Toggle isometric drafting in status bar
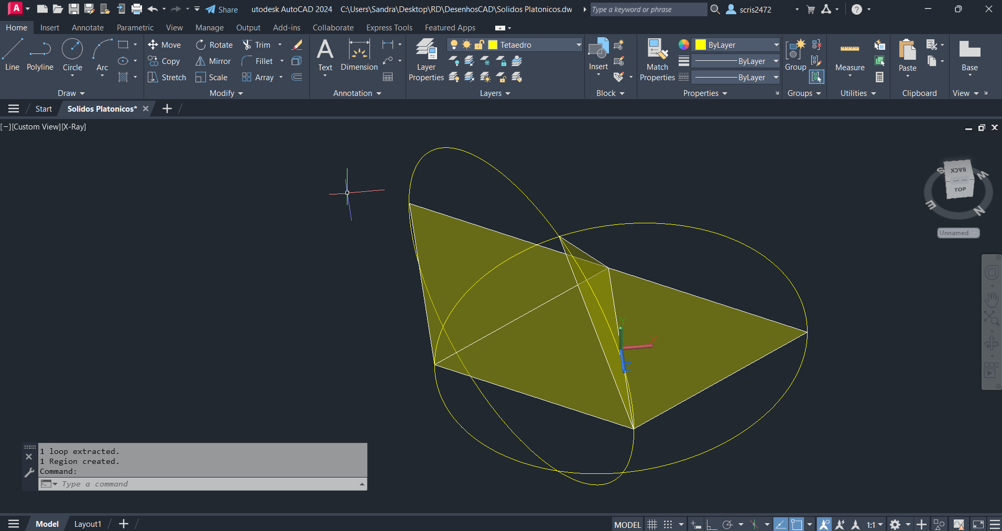1002x531 pixels. coord(754,524)
